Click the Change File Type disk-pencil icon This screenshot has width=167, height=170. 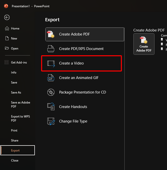point(51,121)
